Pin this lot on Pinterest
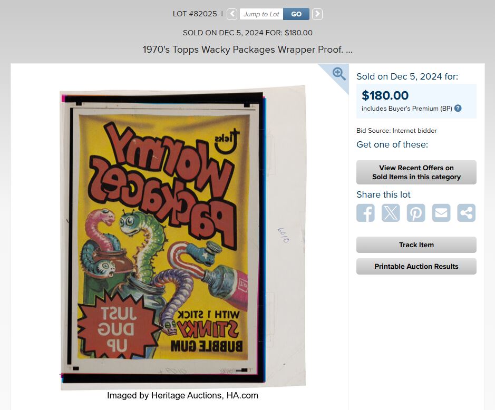The height and width of the screenshot is (410, 495). click(416, 213)
